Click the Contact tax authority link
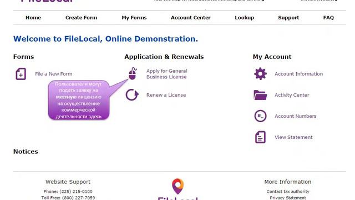This screenshot has width=355, height=200. (288, 192)
